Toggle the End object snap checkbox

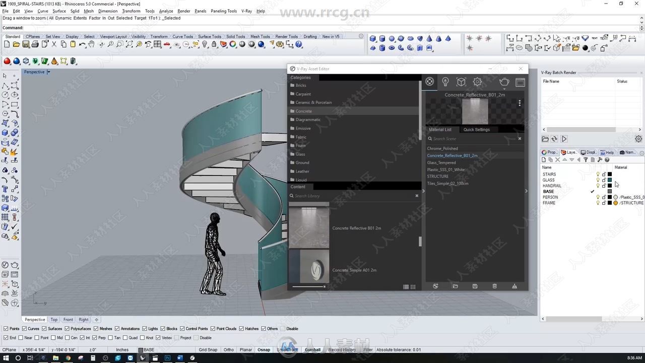[6, 338]
